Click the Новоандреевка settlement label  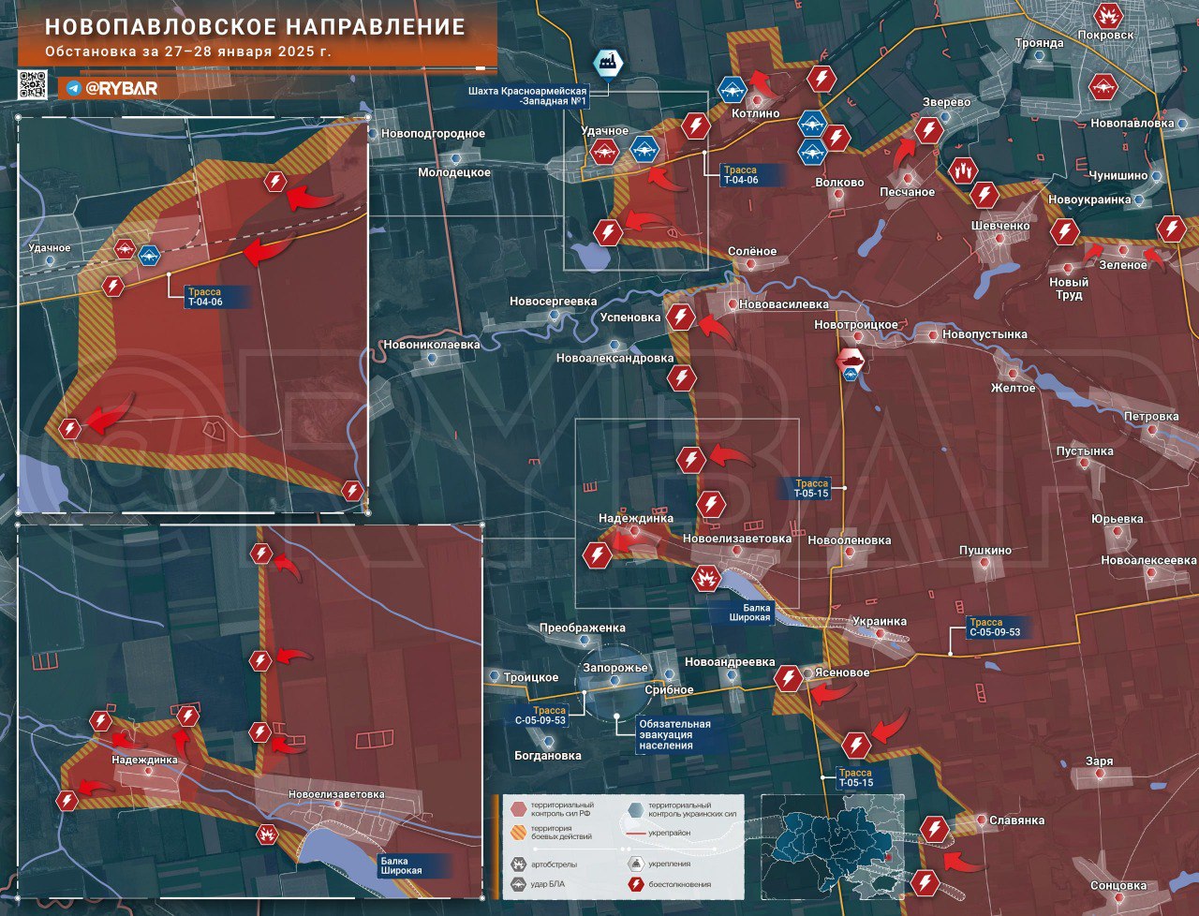click(x=730, y=662)
